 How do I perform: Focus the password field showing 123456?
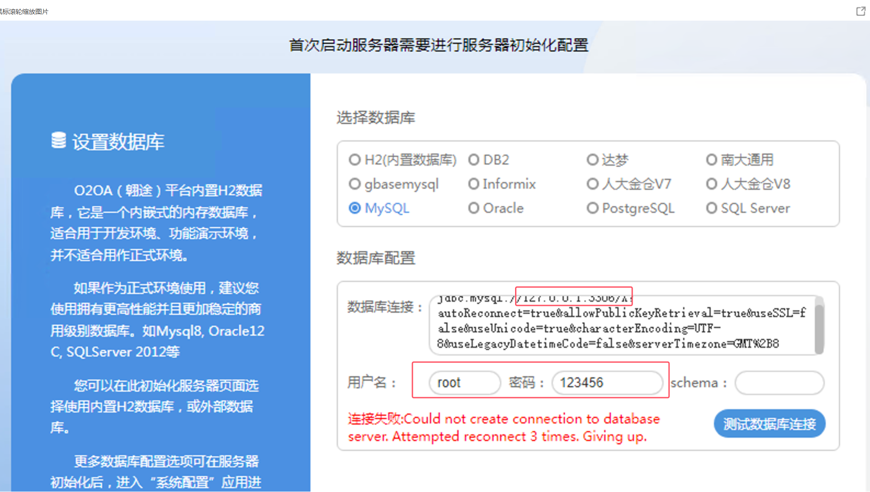(x=607, y=383)
